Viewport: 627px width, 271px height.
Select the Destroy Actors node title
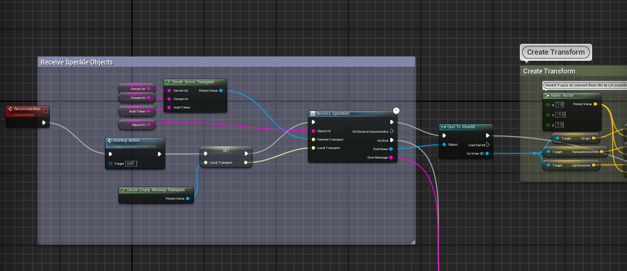[126, 141]
